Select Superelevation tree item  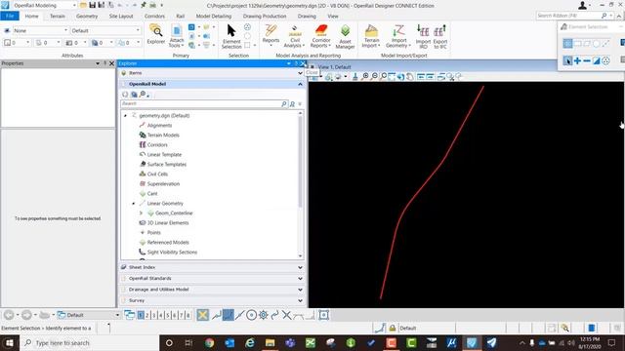tap(163, 184)
